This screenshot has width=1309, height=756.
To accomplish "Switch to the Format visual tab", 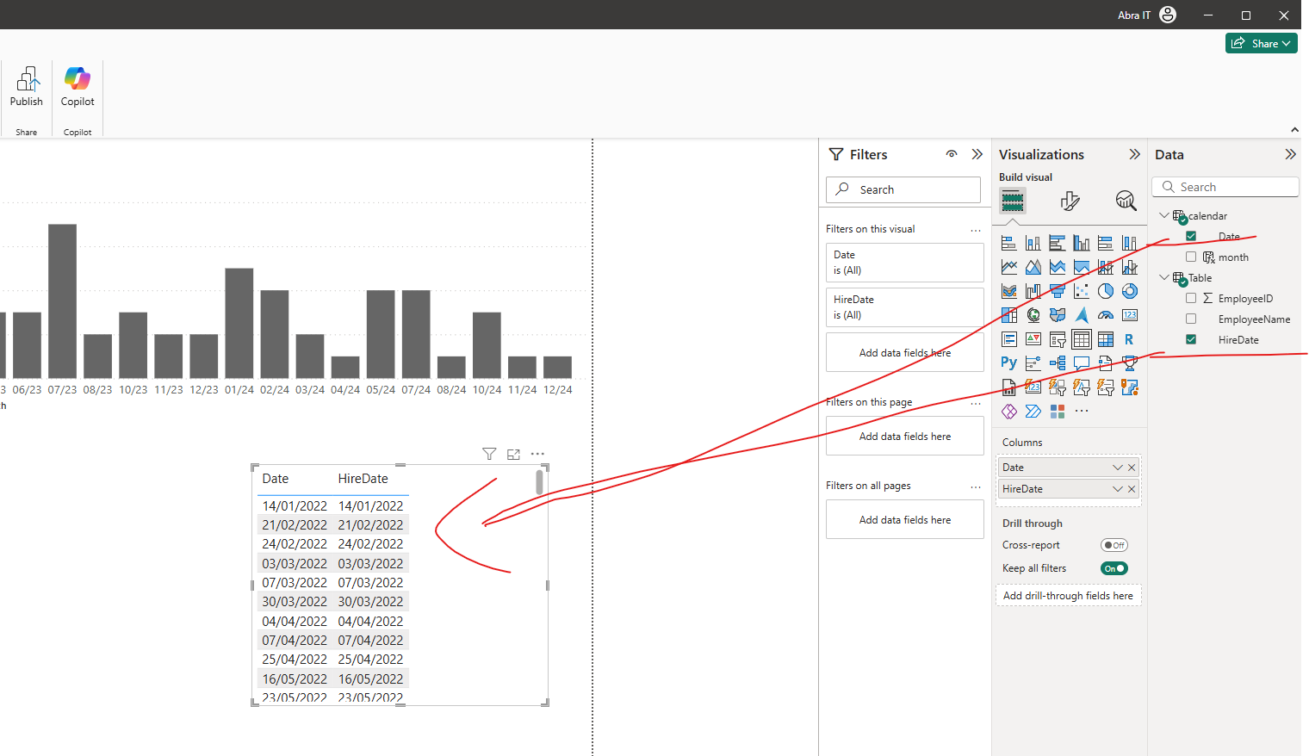I will tap(1070, 201).
